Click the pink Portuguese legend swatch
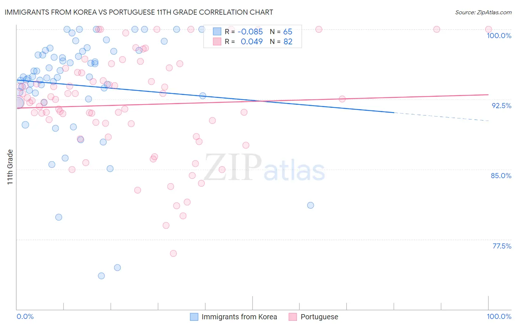This screenshot has width=516, height=327. [x=292, y=317]
